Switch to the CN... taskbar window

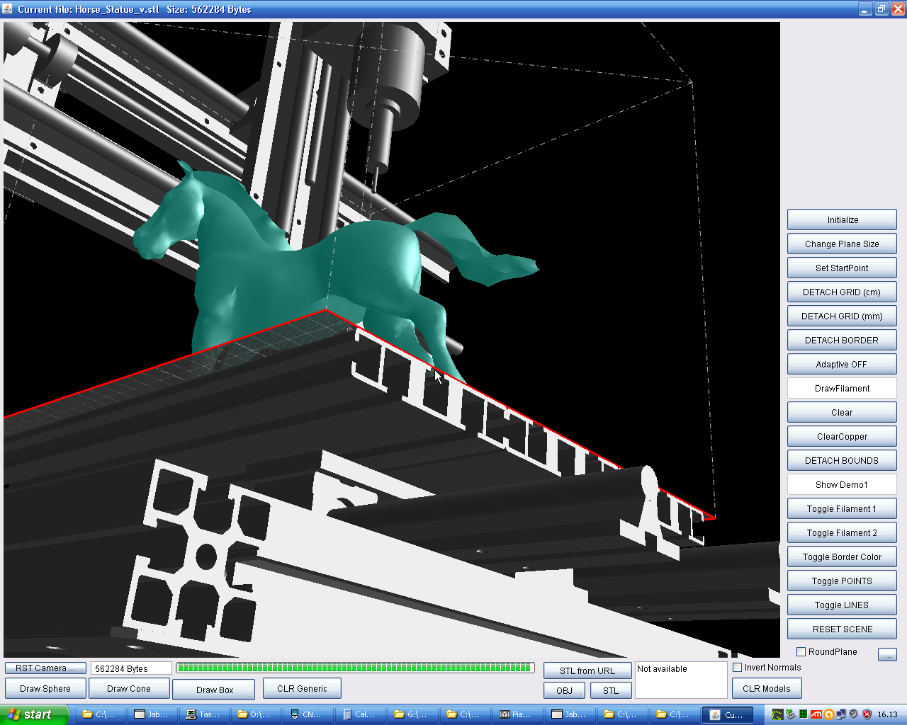[308, 714]
